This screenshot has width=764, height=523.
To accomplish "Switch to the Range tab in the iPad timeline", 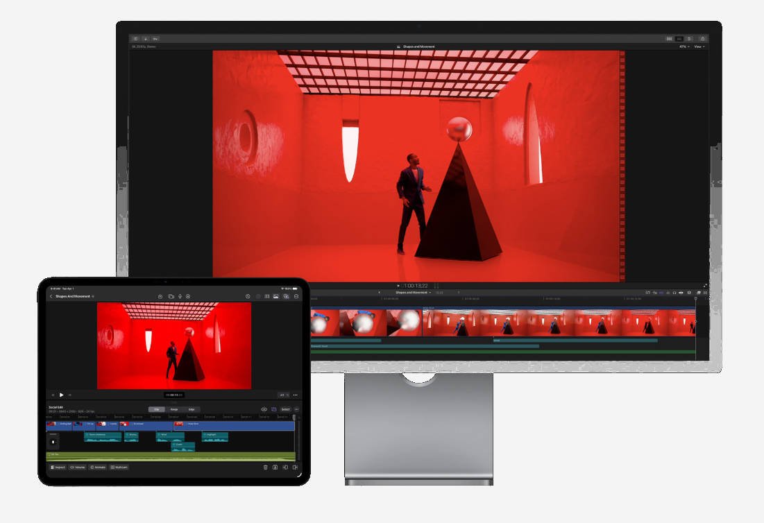I will pos(174,409).
